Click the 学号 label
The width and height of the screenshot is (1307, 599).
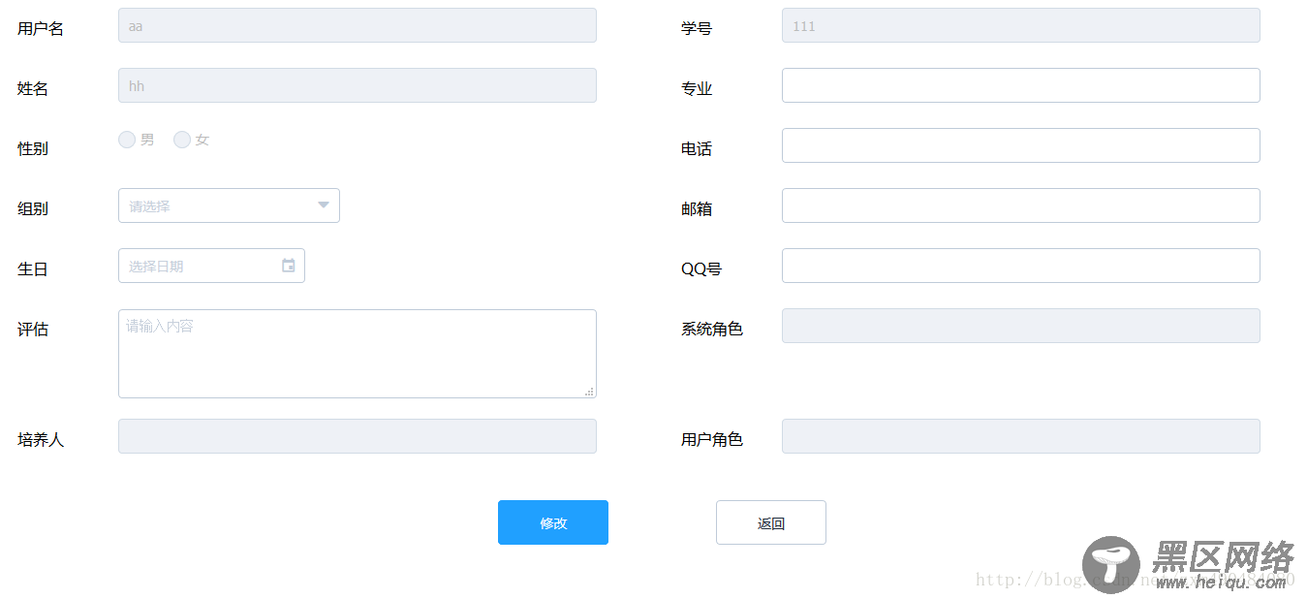[697, 28]
